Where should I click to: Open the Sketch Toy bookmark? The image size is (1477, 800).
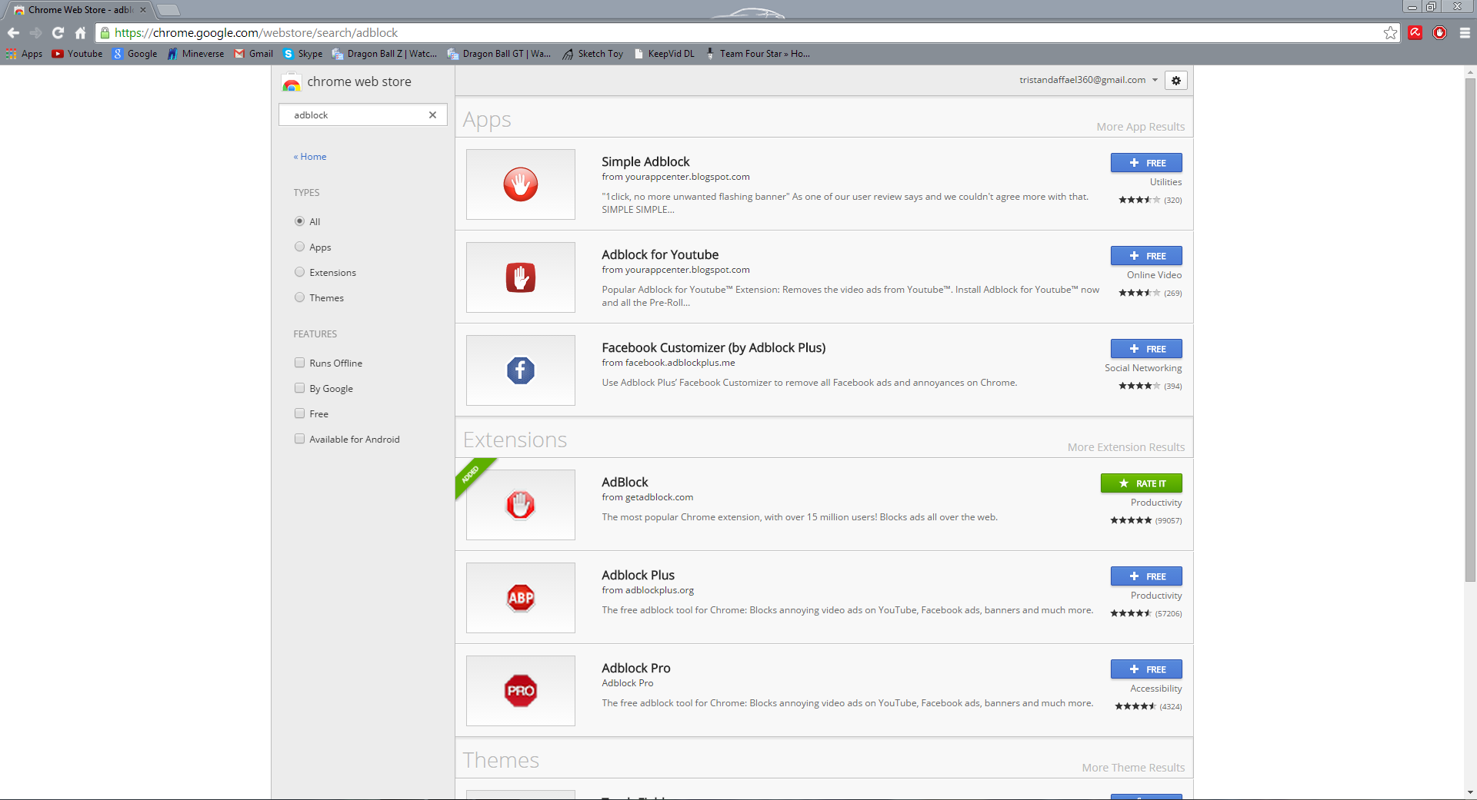click(592, 54)
